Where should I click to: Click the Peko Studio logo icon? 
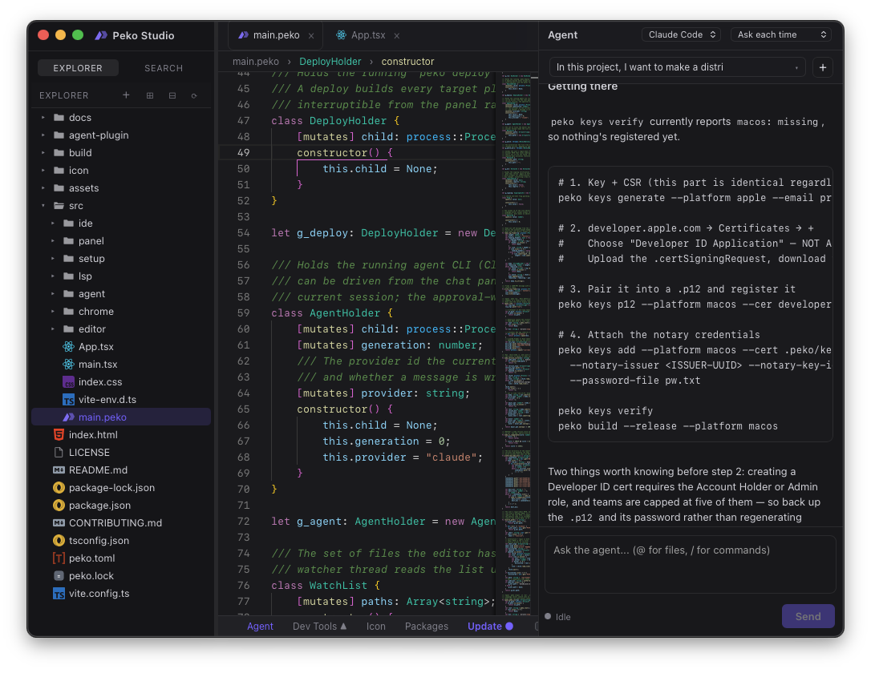101,35
